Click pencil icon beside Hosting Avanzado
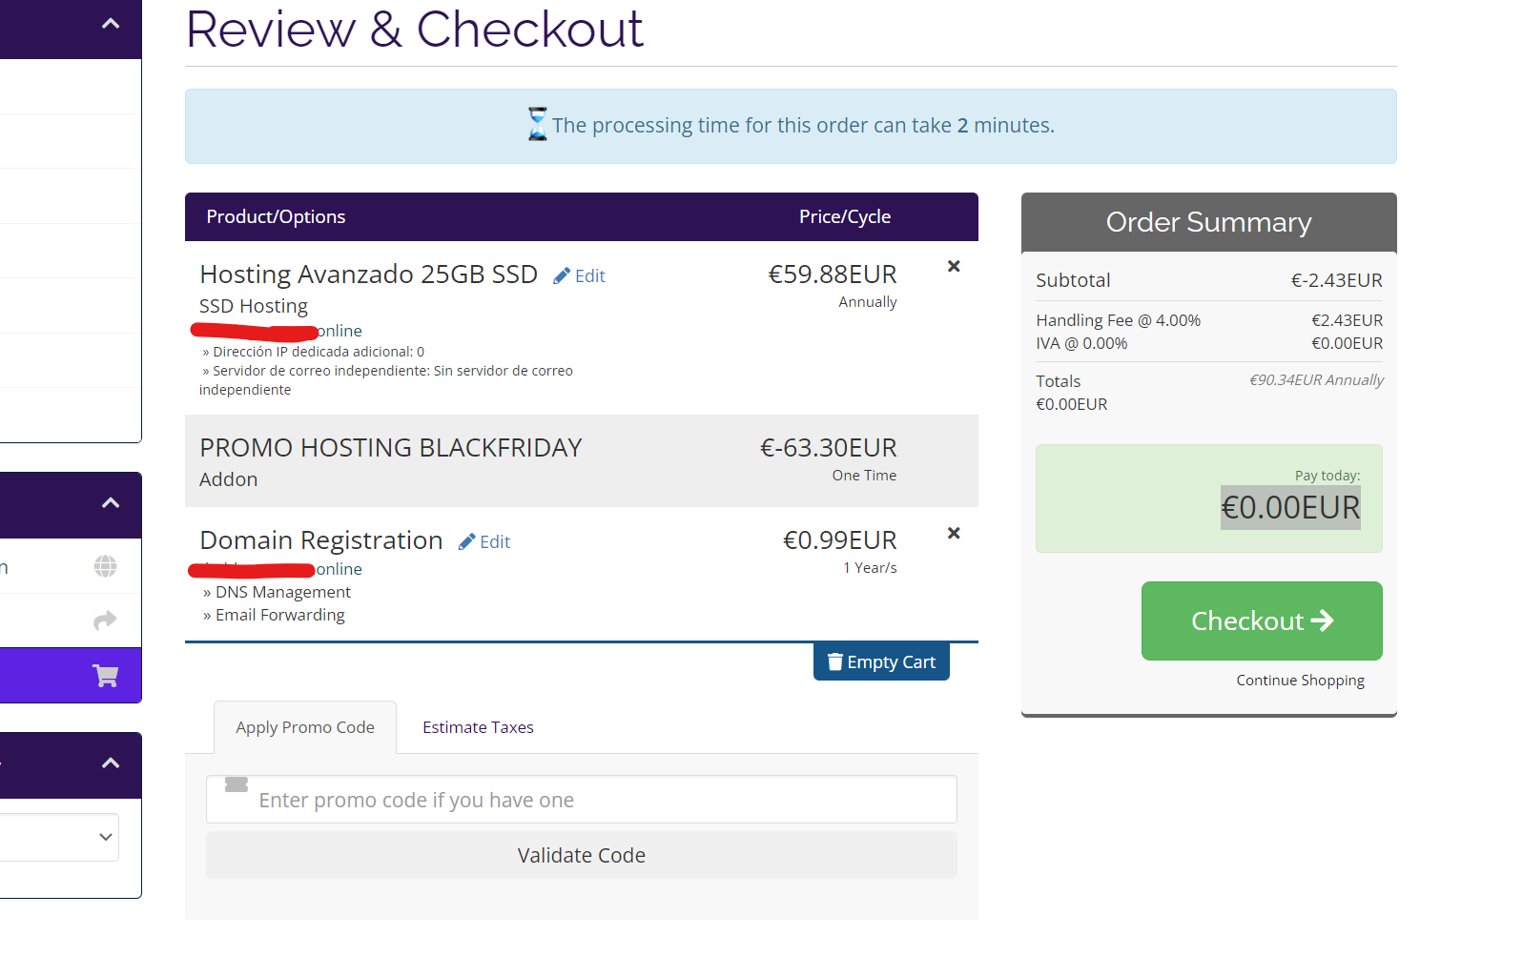This screenshot has width=1523, height=956. (x=562, y=276)
